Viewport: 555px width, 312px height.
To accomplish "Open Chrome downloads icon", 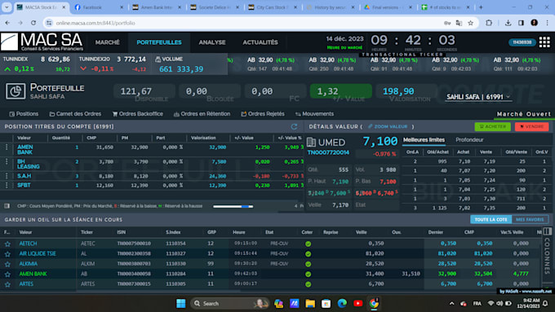I will click(x=508, y=23).
